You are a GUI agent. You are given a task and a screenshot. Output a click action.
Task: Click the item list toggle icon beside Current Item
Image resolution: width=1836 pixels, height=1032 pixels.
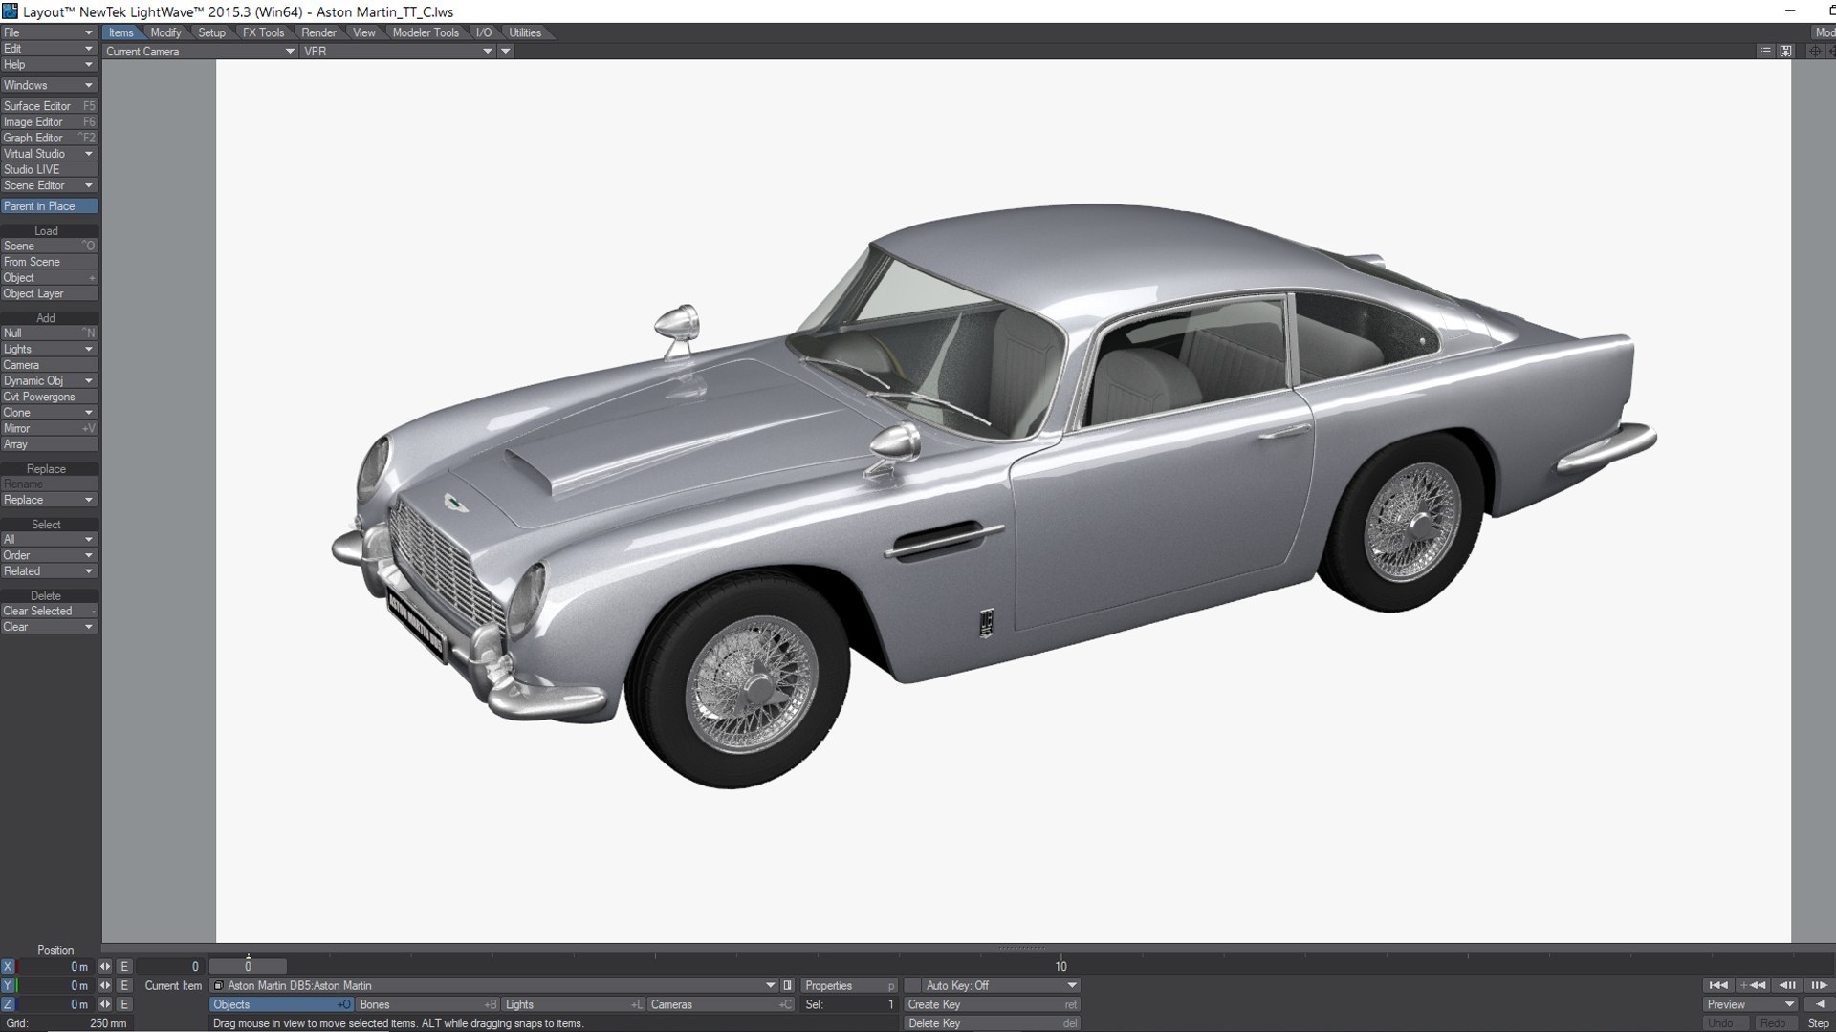[788, 986]
